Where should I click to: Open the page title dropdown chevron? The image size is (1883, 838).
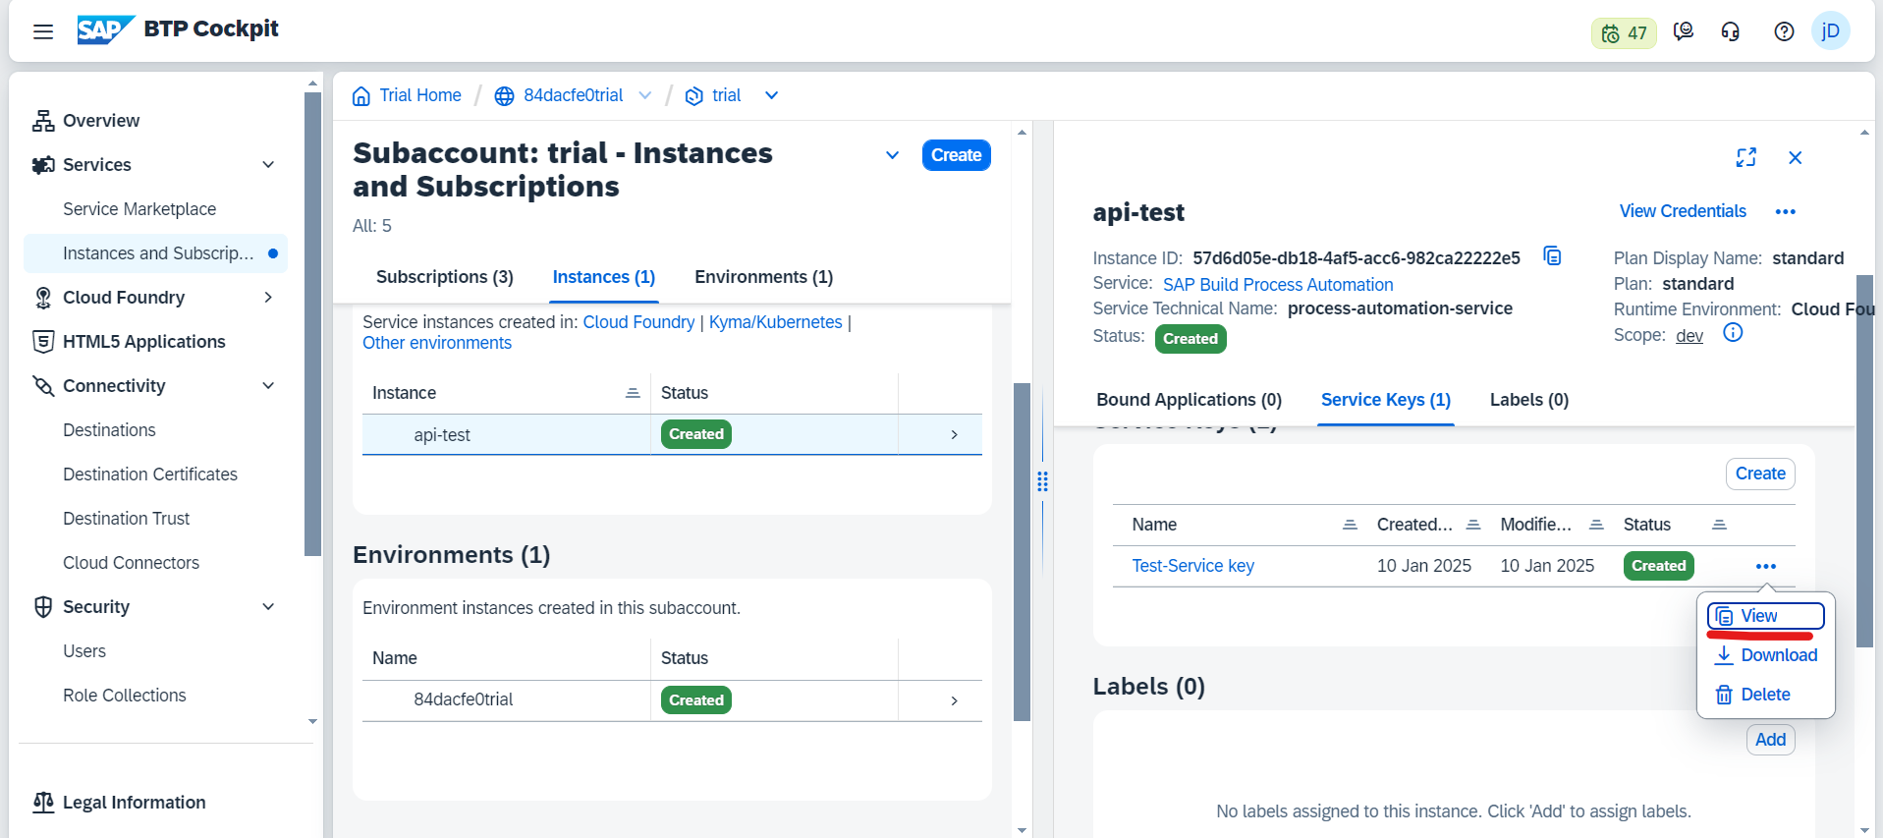tap(892, 155)
